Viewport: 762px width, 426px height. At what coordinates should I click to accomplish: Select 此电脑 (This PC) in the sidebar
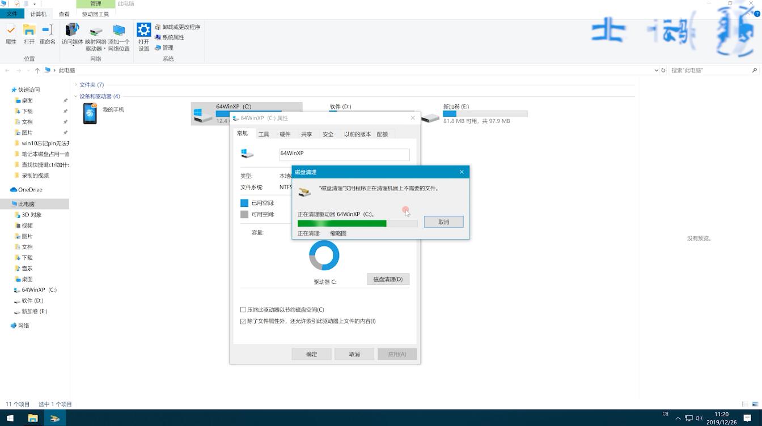[26, 204]
